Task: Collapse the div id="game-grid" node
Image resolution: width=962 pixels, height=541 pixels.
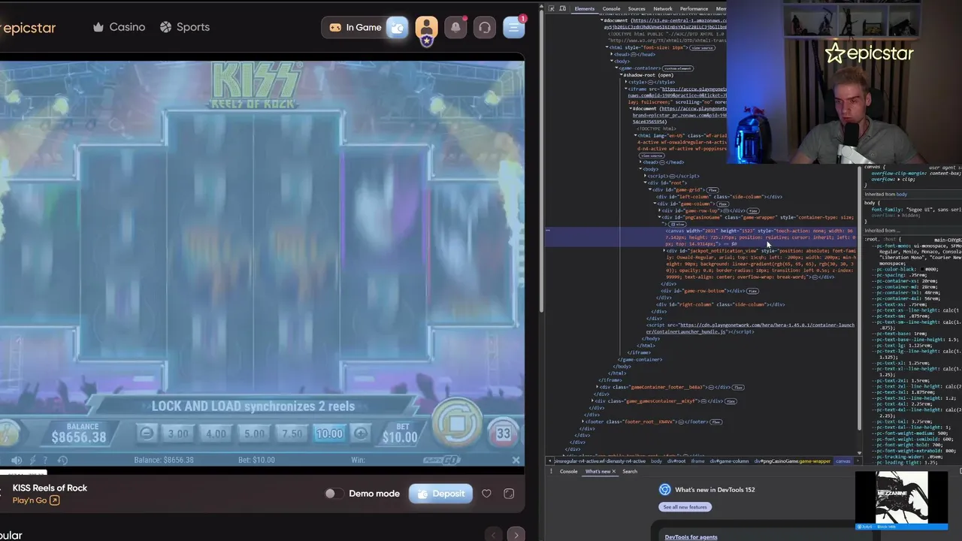Action: click(x=651, y=189)
